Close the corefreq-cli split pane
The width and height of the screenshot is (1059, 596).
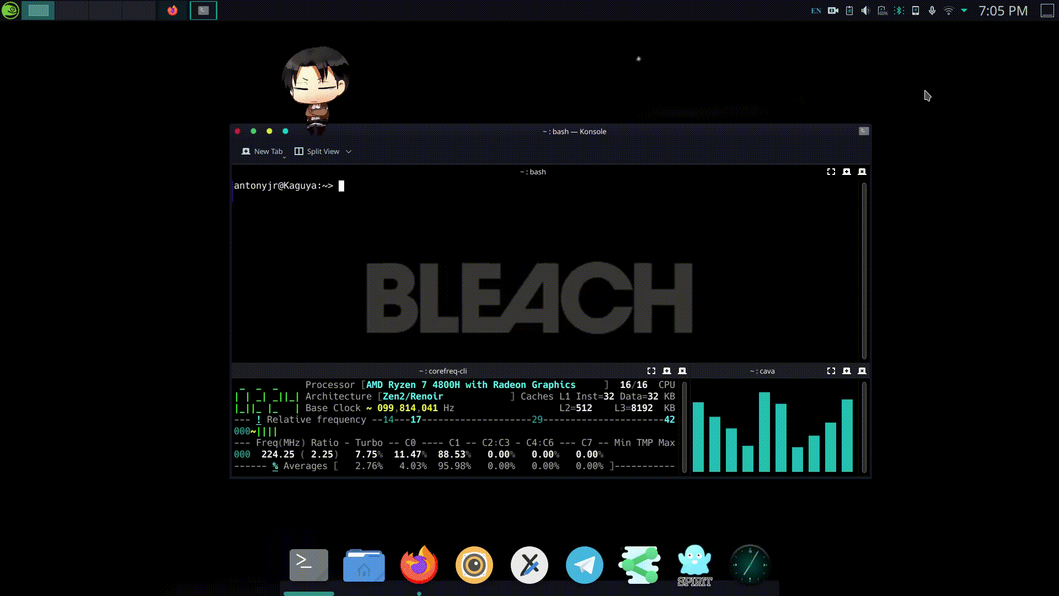click(682, 371)
